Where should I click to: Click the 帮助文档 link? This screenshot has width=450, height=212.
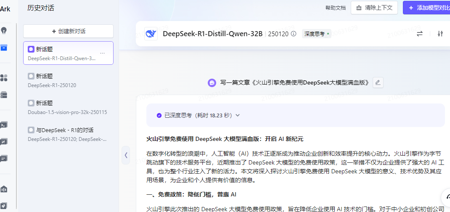pyautogui.click(x=336, y=8)
